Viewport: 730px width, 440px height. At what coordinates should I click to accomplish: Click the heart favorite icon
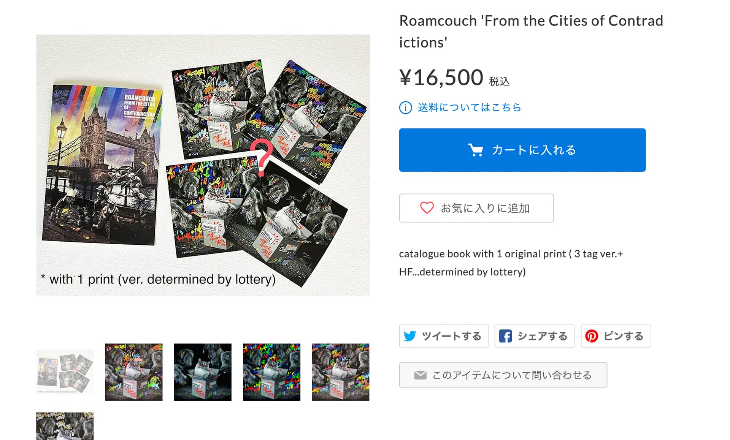pyautogui.click(x=427, y=208)
